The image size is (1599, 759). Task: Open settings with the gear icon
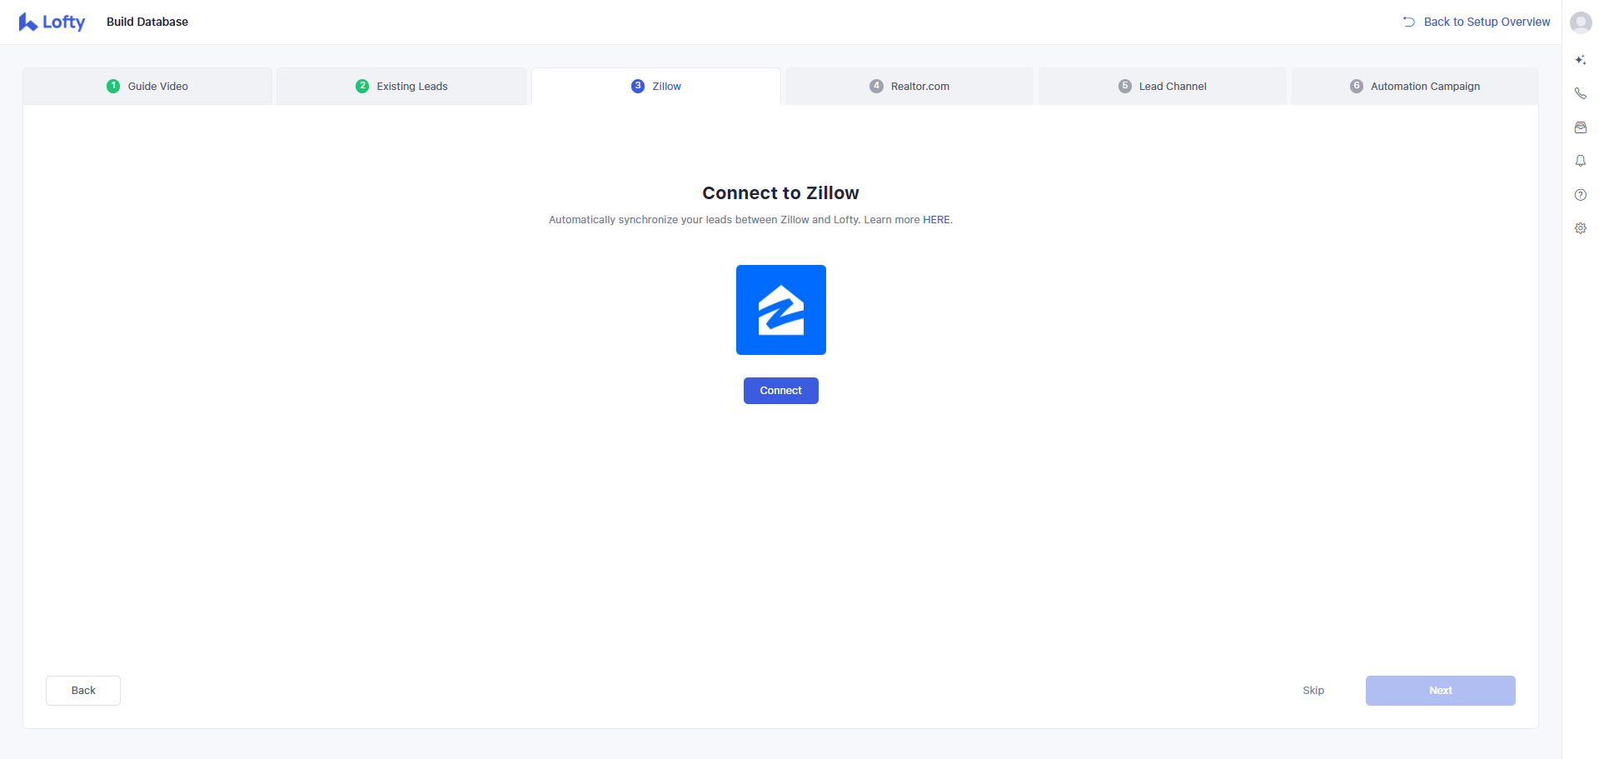pos(1580,227)
